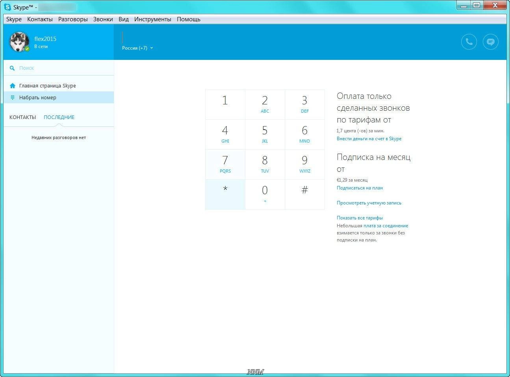Screen dimensions: 510x377
Task: Open Подписаться на план link
Action: point(360,188)
